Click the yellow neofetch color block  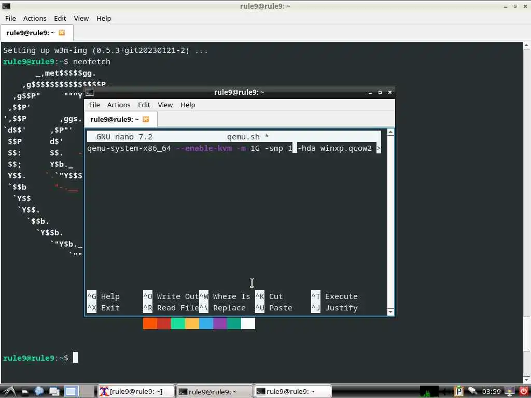192,323
